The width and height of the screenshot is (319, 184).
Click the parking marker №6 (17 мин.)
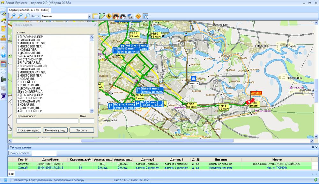click(150, 90)
